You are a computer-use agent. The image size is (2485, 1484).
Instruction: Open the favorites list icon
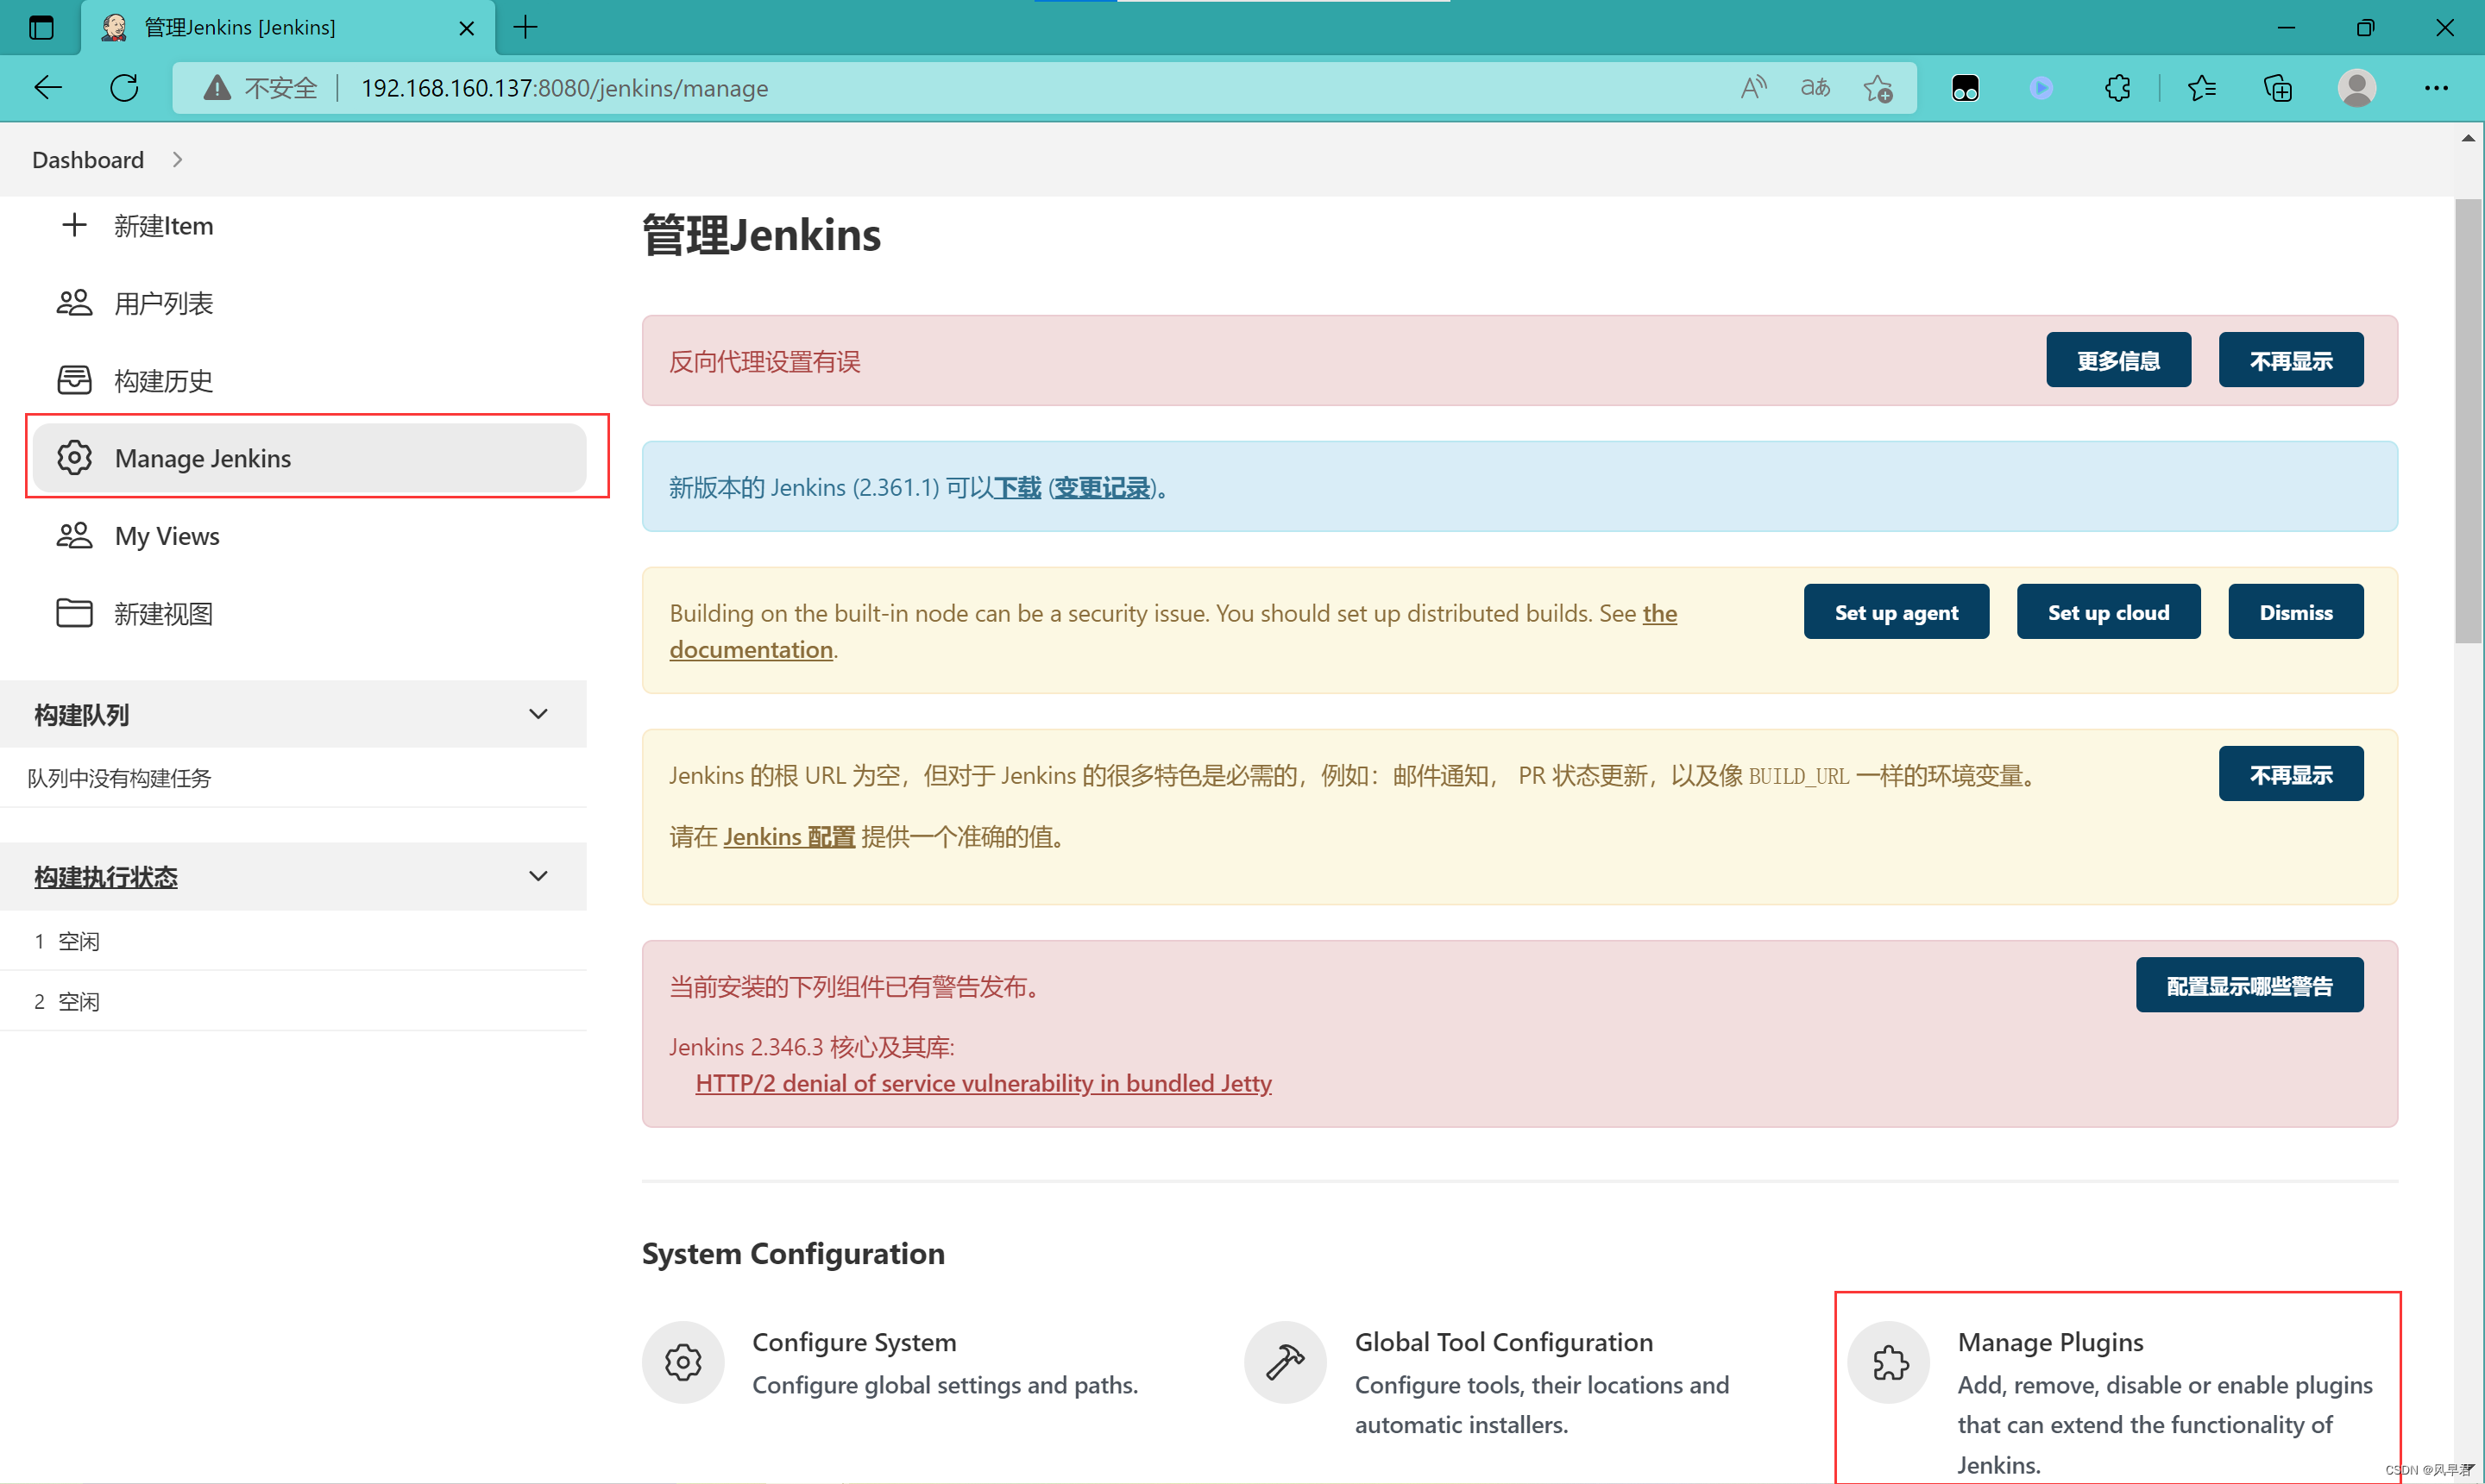(x=2202, y=88)
